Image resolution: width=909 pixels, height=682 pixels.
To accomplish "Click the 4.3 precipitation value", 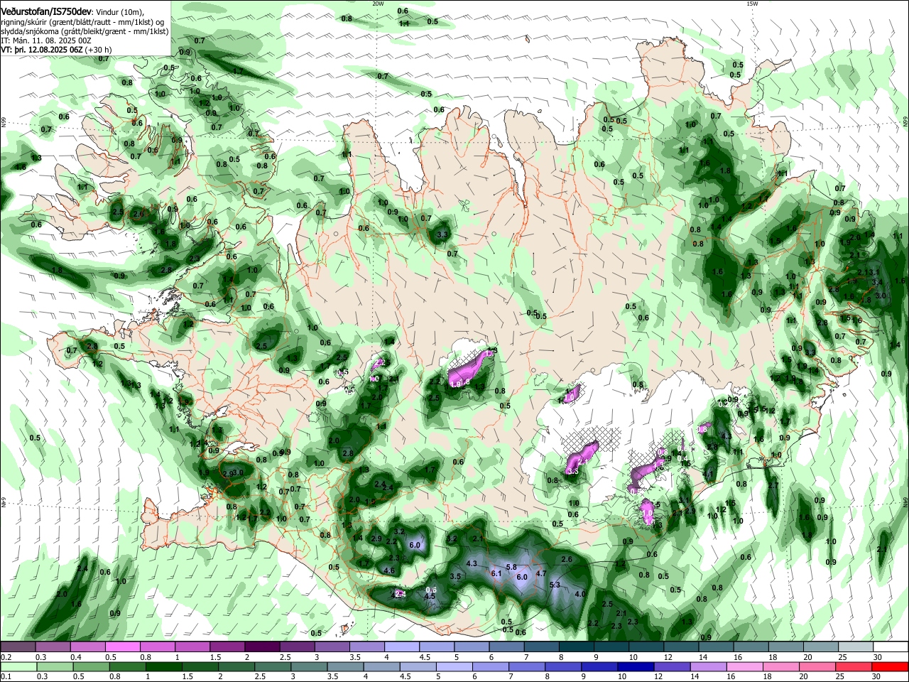I will (x=472, y=563).
